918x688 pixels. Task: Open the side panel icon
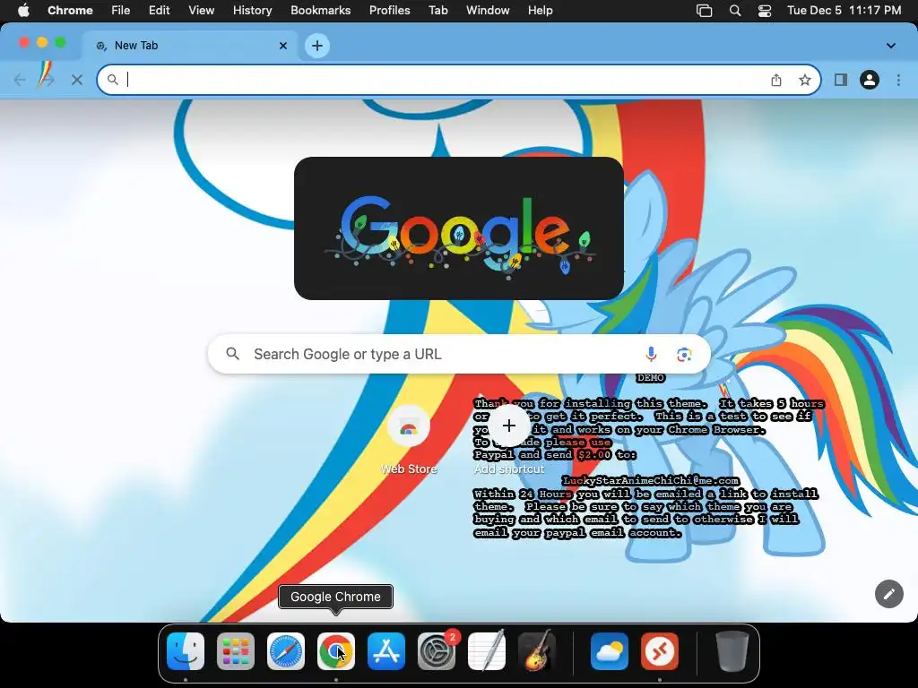[x=841, y=80]
